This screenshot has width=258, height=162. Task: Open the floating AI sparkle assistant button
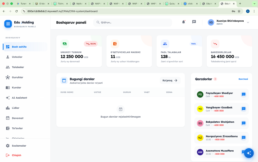point(249,153)
